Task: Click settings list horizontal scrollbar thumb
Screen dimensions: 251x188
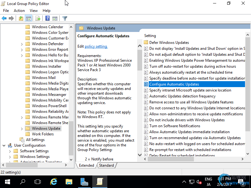Action: tap(171, 159)
